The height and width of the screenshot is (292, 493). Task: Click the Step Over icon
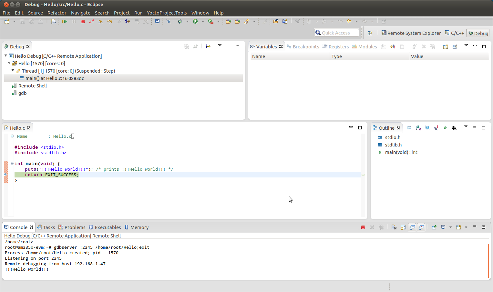(x=110, y=21)
